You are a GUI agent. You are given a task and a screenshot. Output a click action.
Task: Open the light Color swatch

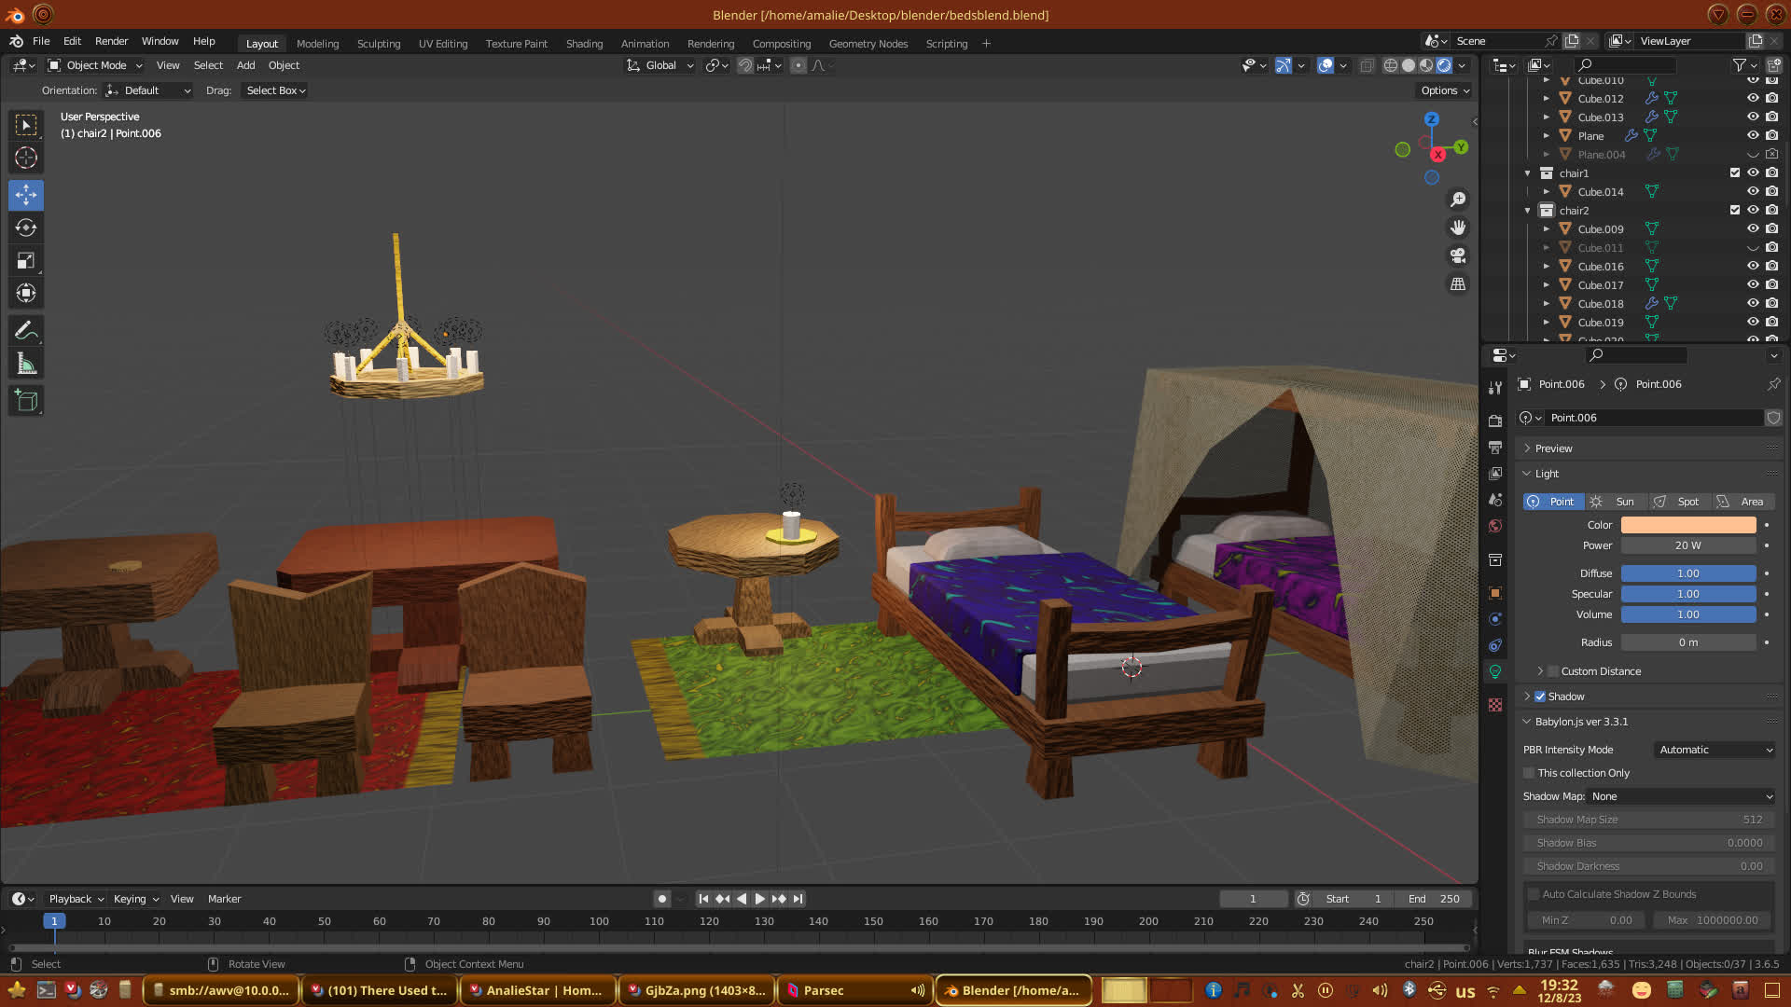tap(1687, 525)
